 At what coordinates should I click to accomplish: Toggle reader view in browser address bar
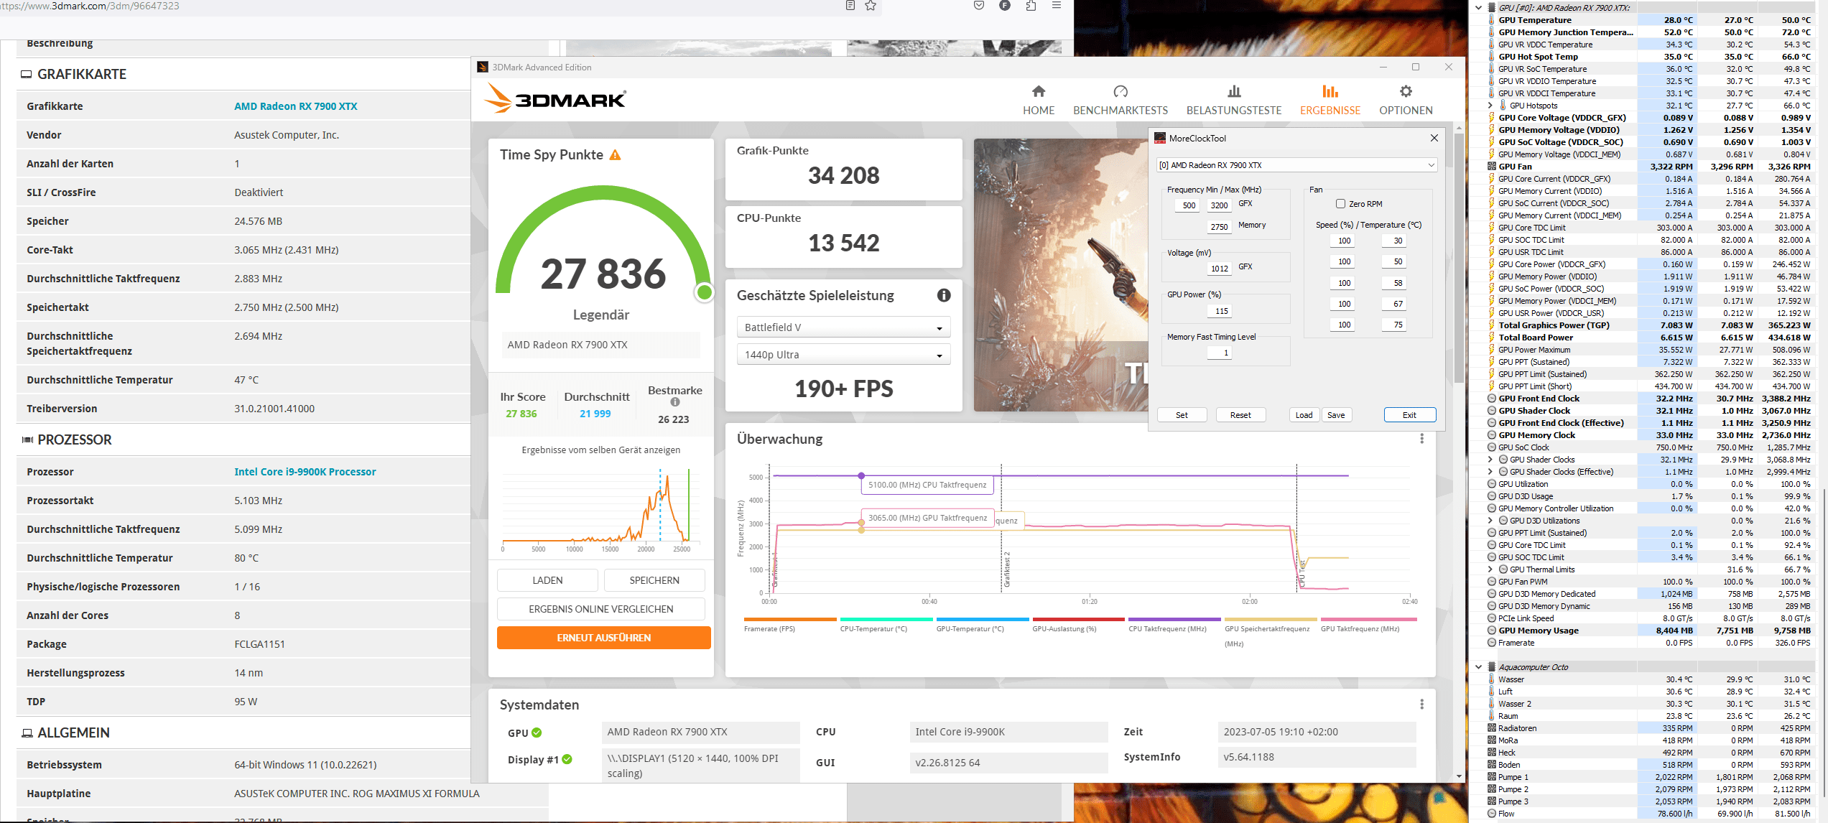(x=850, y=6)
